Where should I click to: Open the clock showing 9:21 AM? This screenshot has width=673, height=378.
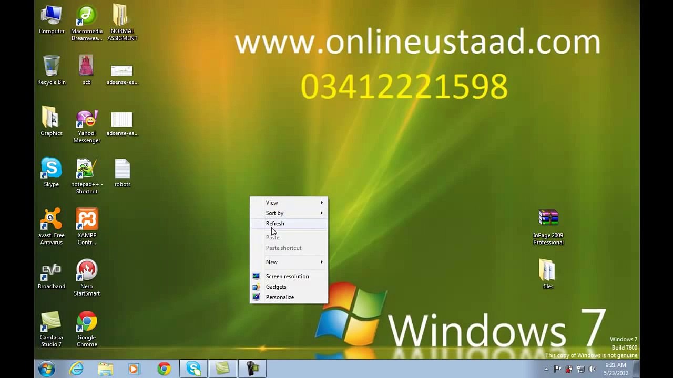[616, 369]
